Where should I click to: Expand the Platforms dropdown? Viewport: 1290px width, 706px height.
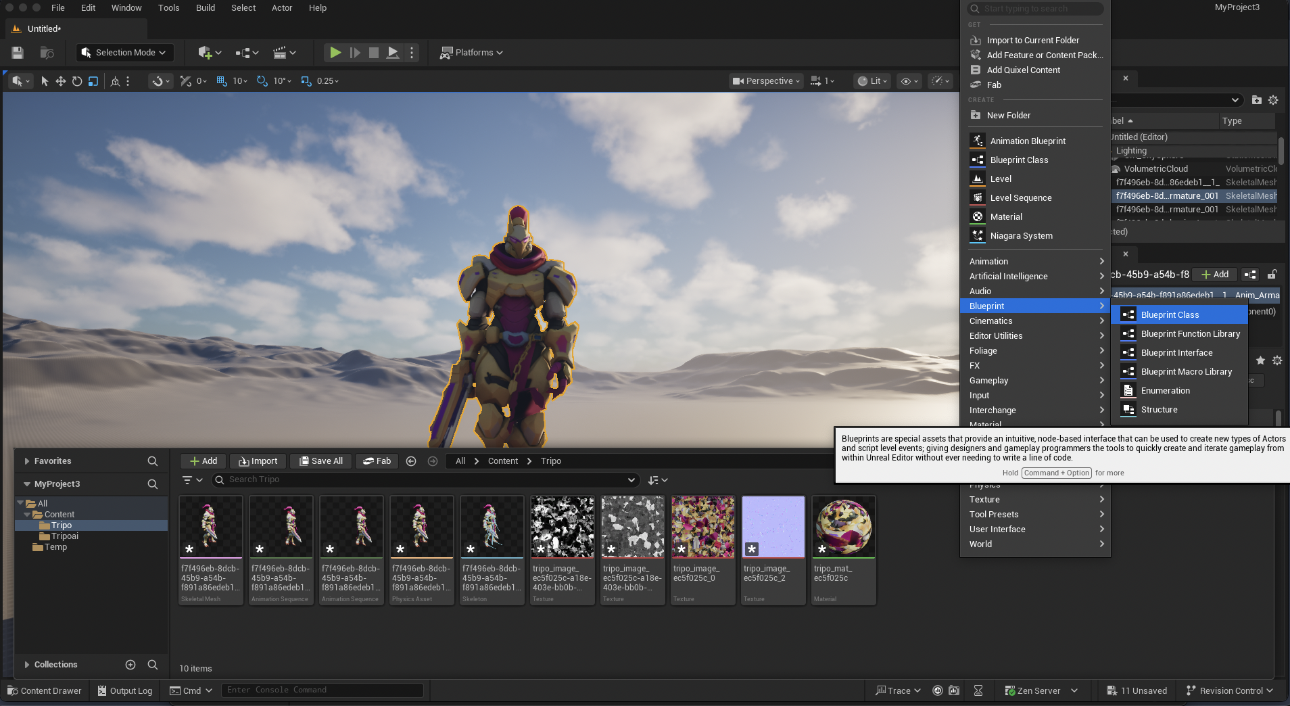472,53
